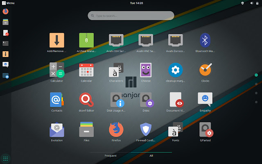Open Empathy from the dock

point(5,65)
